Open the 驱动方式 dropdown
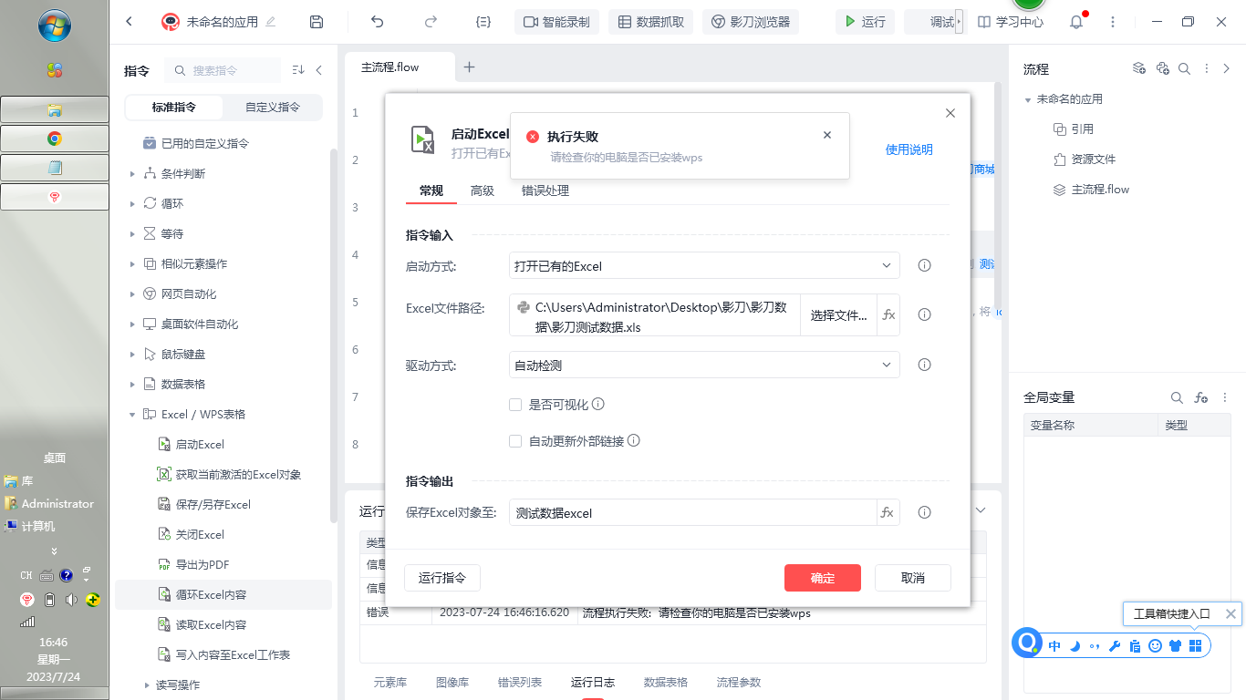 coord(704,365)
